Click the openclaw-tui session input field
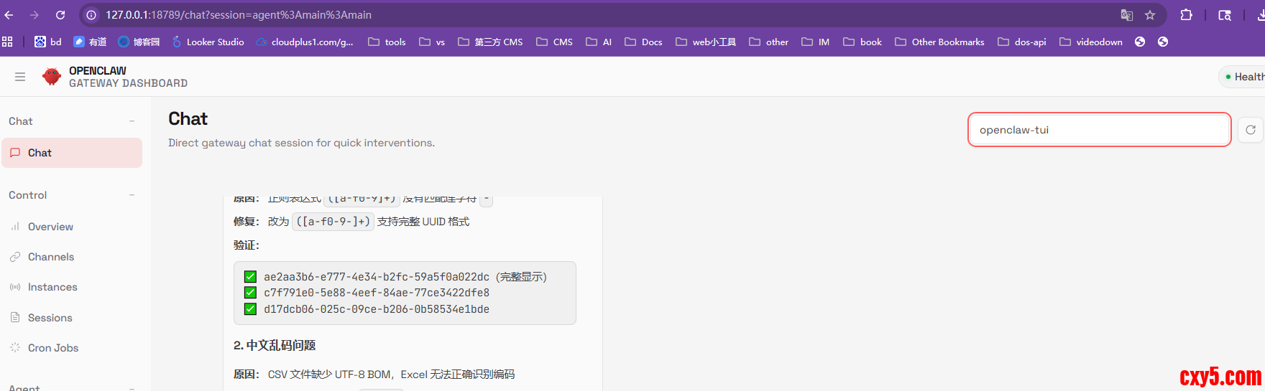Image resolution: width=1265 pixels, height=391 pixels. [1098, 130]
